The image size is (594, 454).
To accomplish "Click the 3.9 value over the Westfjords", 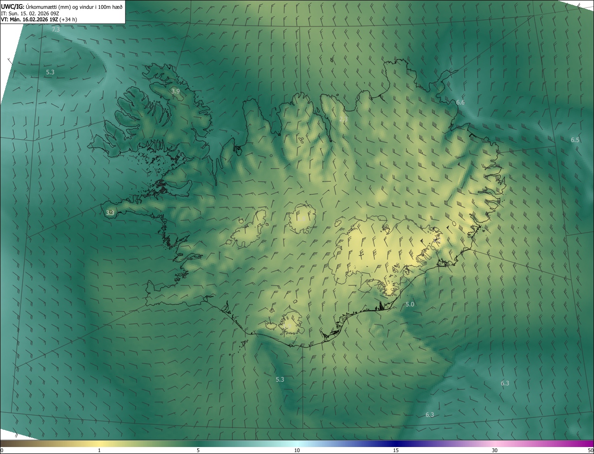I will [175, 91].
